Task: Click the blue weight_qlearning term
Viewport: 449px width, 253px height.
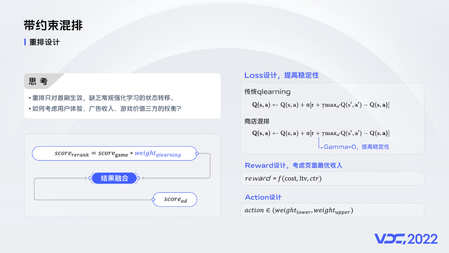Action: (158, 154)
